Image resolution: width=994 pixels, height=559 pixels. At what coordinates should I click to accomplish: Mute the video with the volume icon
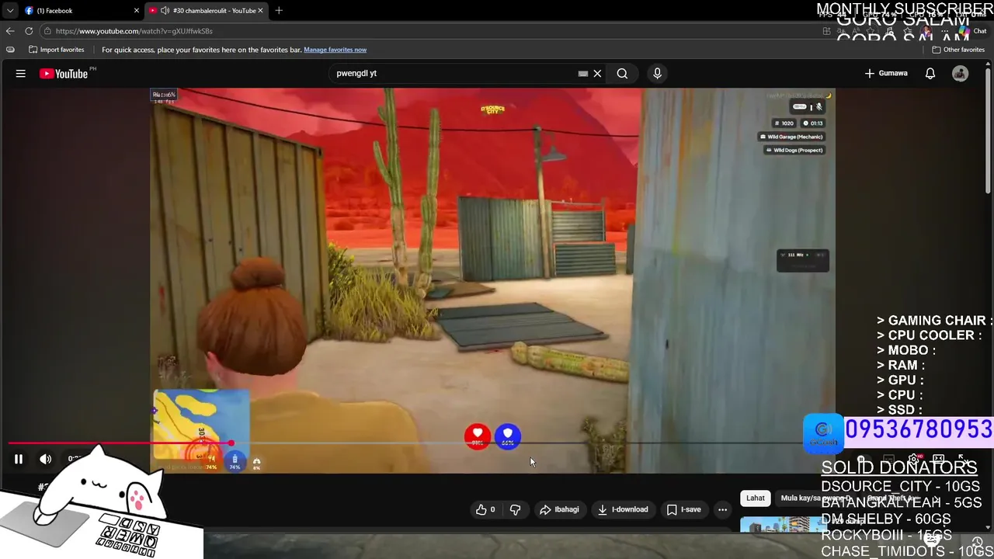[46, 459]
